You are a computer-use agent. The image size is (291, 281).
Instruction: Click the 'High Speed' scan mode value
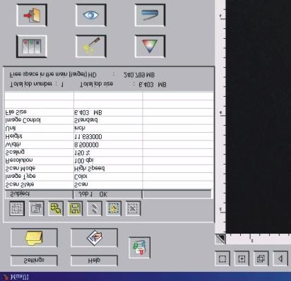(90, 168)
